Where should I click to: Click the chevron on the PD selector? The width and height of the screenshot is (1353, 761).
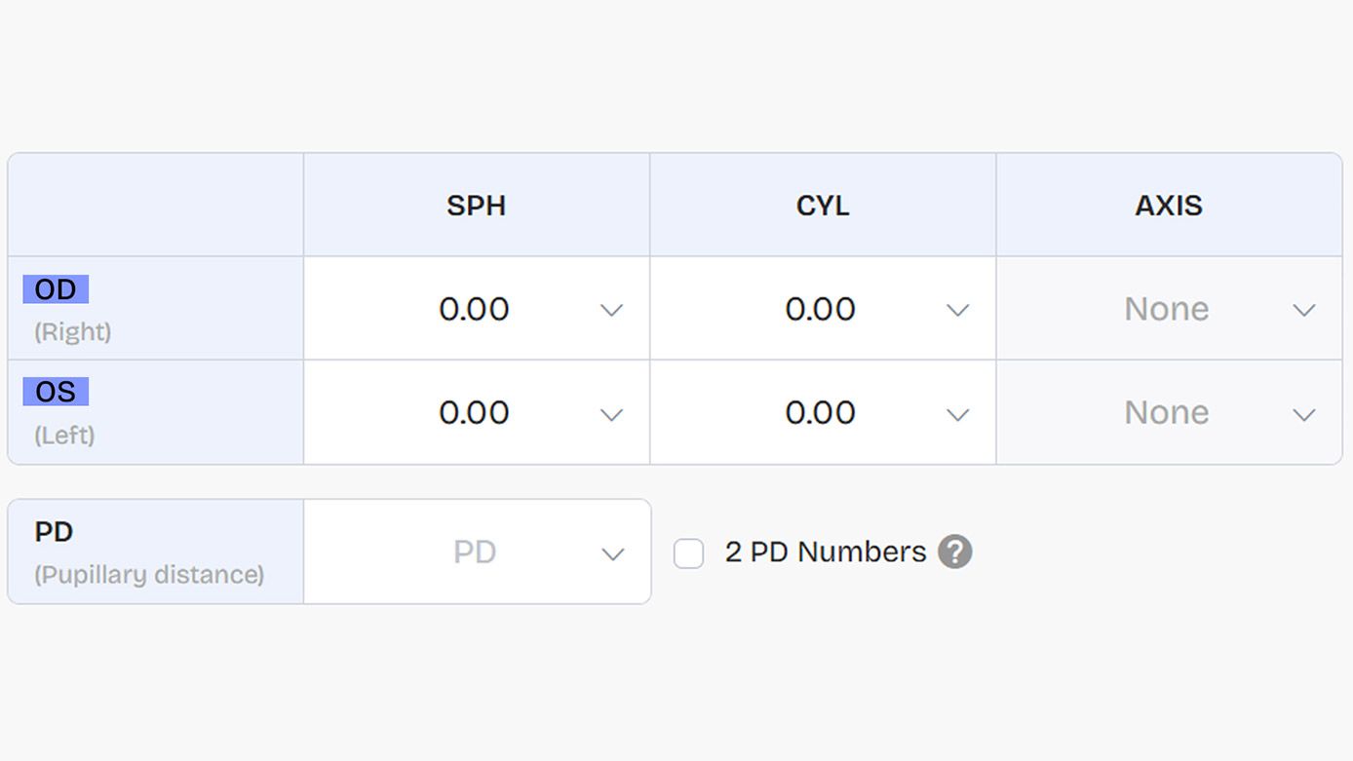[x=613, y=553]
